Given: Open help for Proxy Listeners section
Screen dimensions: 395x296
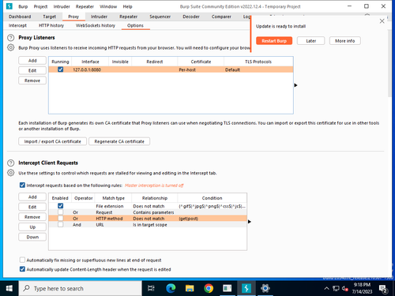Looking at the screenshot, I should [x=10, y=38].
